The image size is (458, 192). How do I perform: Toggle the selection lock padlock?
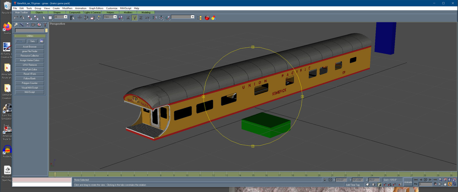click(x=325, y=180)
